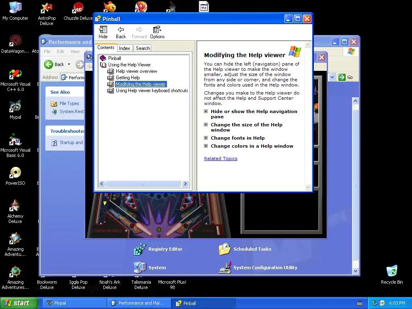Click the Go button next to address bar
The image size is (412, 309).
click(346, 77)
